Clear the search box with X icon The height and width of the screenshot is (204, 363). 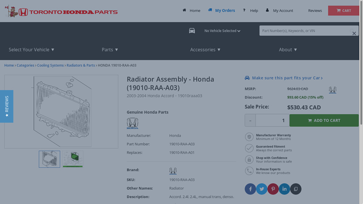[354, 34]
